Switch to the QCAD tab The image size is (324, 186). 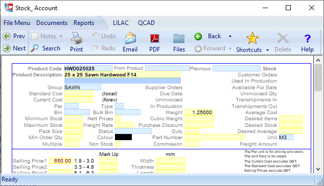(146, 23)
